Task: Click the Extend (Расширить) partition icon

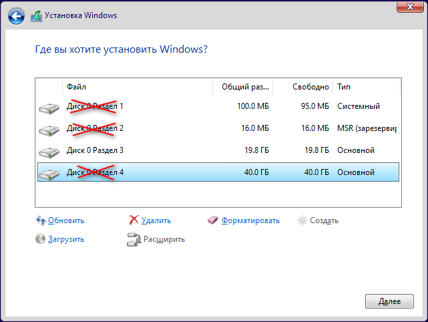Action: [x=134, y=238]
